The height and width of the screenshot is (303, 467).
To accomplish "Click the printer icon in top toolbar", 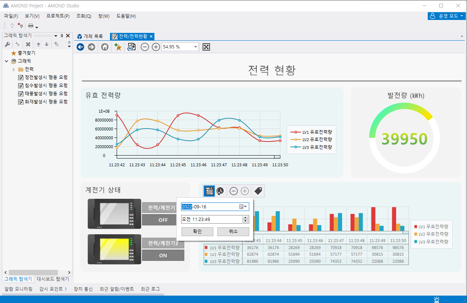I will (x=31, y=26).
